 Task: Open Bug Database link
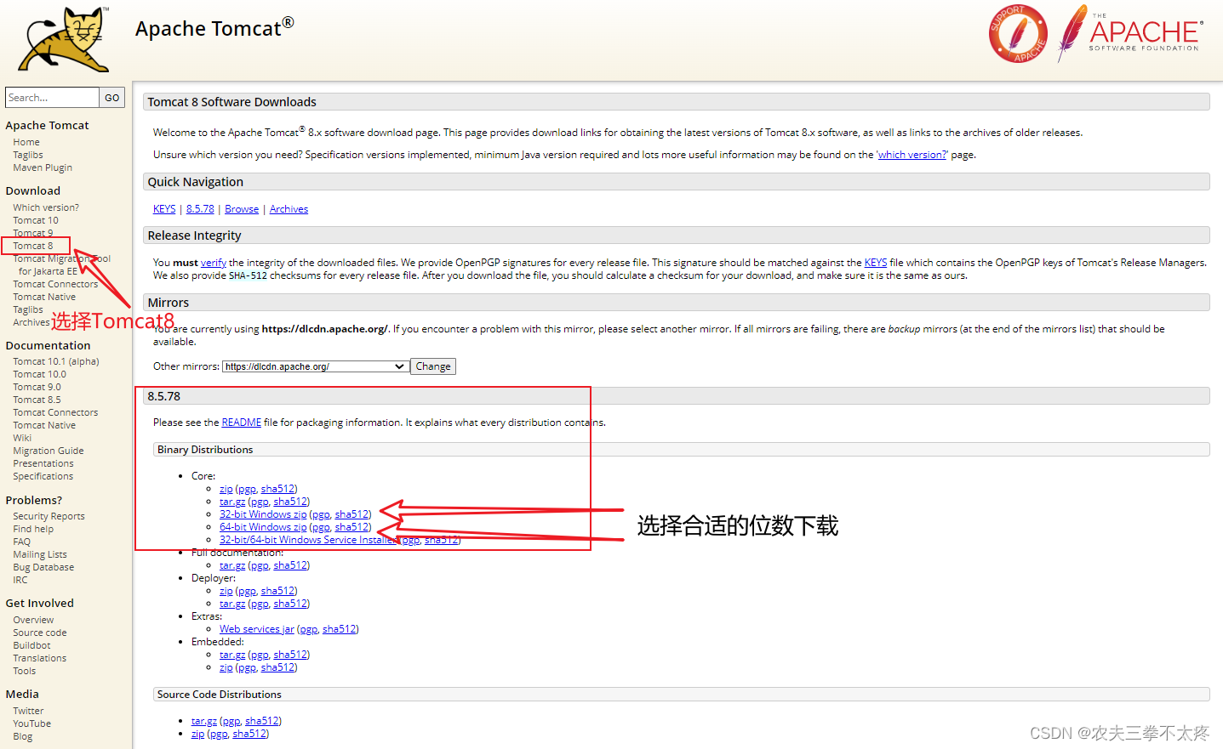pos(43,567)
